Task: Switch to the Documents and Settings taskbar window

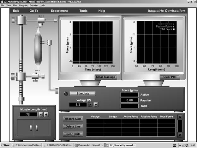Action: 27,145
